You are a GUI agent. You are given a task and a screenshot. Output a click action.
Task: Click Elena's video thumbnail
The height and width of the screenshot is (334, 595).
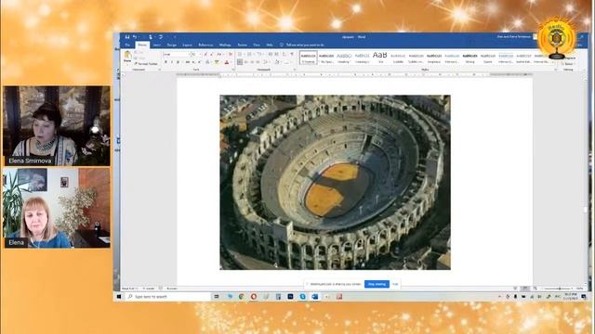click(57, 208)
